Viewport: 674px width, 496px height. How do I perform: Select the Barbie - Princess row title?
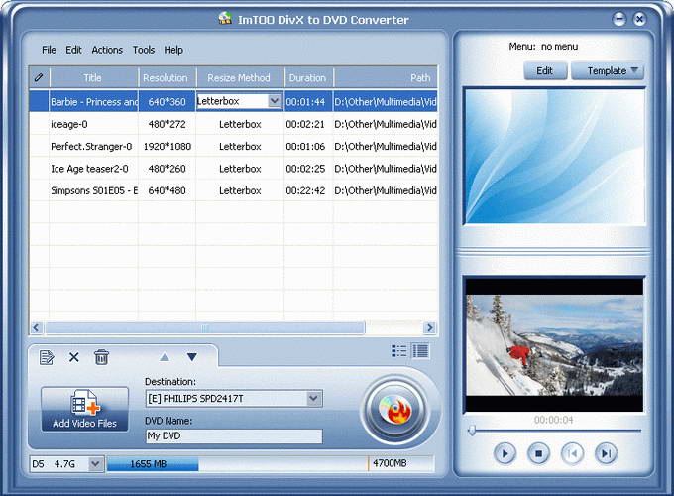pyautogui.click(x=94, y=102)
